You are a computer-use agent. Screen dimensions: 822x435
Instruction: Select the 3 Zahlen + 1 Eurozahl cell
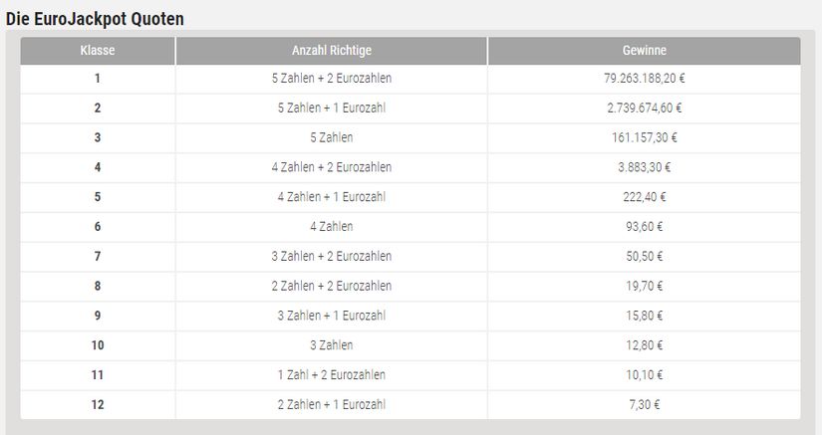coord(332,316)
